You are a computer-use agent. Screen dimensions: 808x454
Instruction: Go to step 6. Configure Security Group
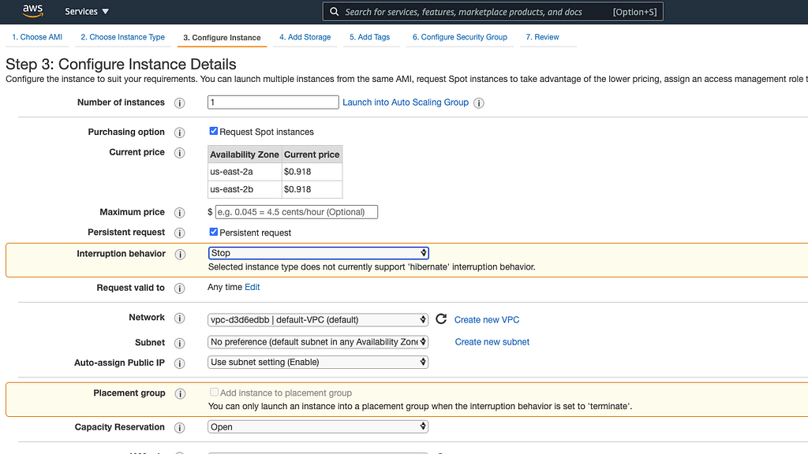click(460, 37)
